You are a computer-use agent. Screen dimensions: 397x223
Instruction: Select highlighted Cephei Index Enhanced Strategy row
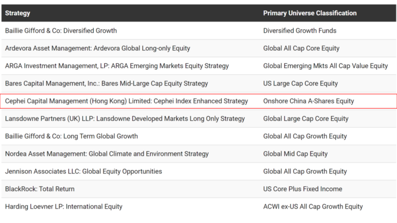(198, 101)
